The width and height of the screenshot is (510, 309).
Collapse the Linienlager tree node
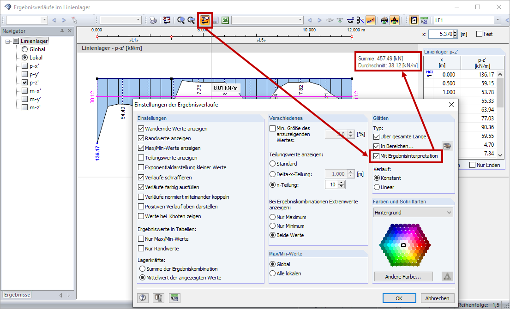coord(8,41)
